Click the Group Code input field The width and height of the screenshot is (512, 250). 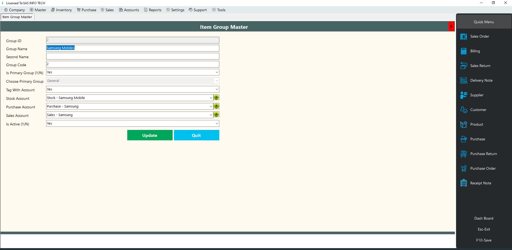tap(133, 64)
